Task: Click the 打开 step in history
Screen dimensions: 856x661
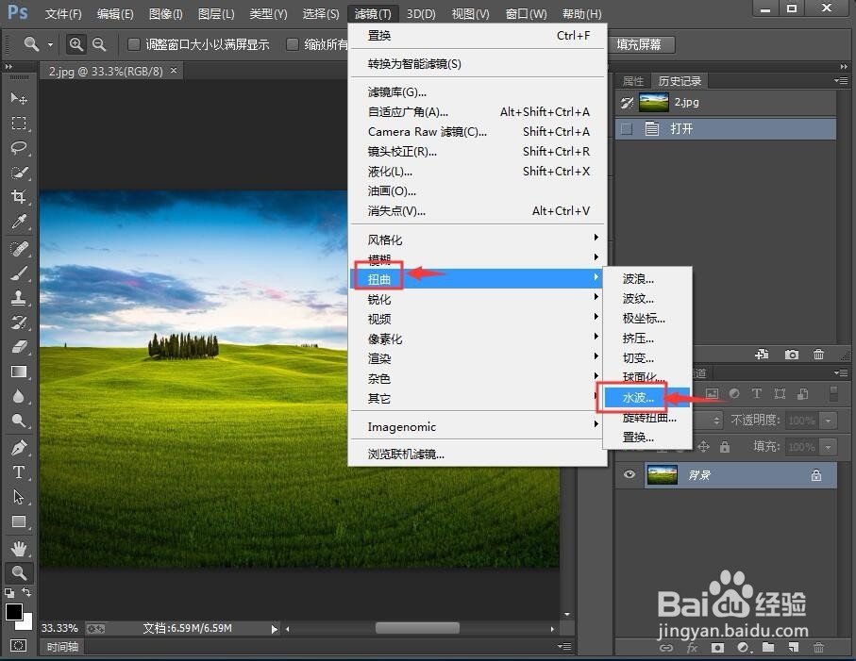Action: tap(682, 129)
